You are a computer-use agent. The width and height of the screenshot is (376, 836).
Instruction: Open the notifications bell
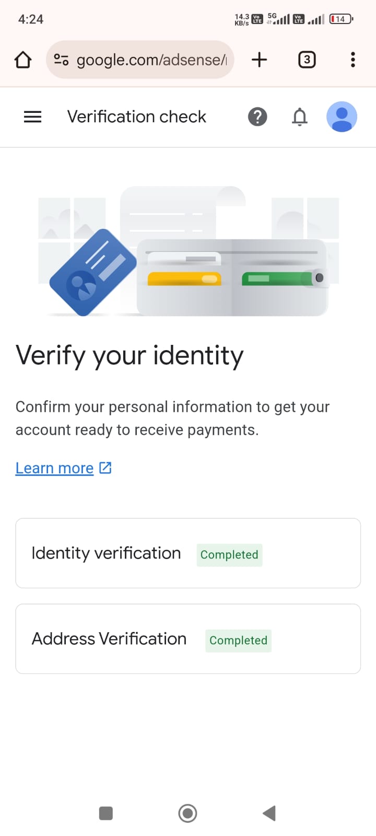[x=300, y=117]
